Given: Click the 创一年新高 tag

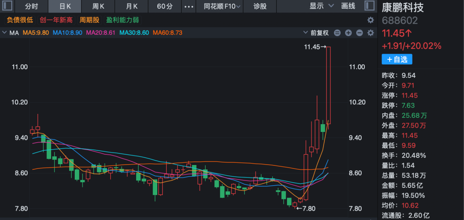Looking at the screenshot, I should 56,20.
